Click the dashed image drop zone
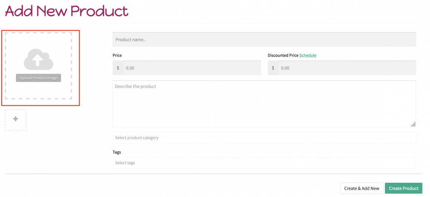This screenshot has height=197, width=430. point(38,65)
